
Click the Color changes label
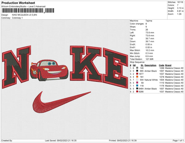point(137,24)
